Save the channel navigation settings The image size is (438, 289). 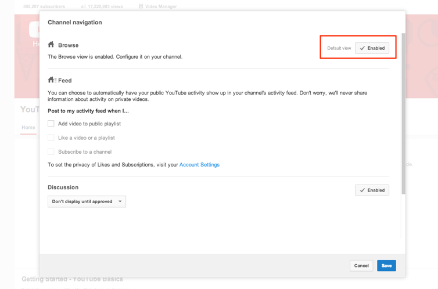point(386,265)
